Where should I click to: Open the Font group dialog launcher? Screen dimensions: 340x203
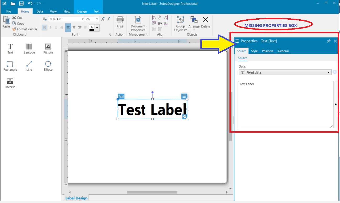tap(110, 35)
